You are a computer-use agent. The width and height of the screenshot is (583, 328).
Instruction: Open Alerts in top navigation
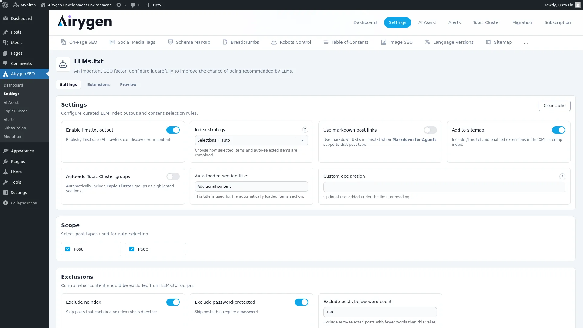pos(455,22)
